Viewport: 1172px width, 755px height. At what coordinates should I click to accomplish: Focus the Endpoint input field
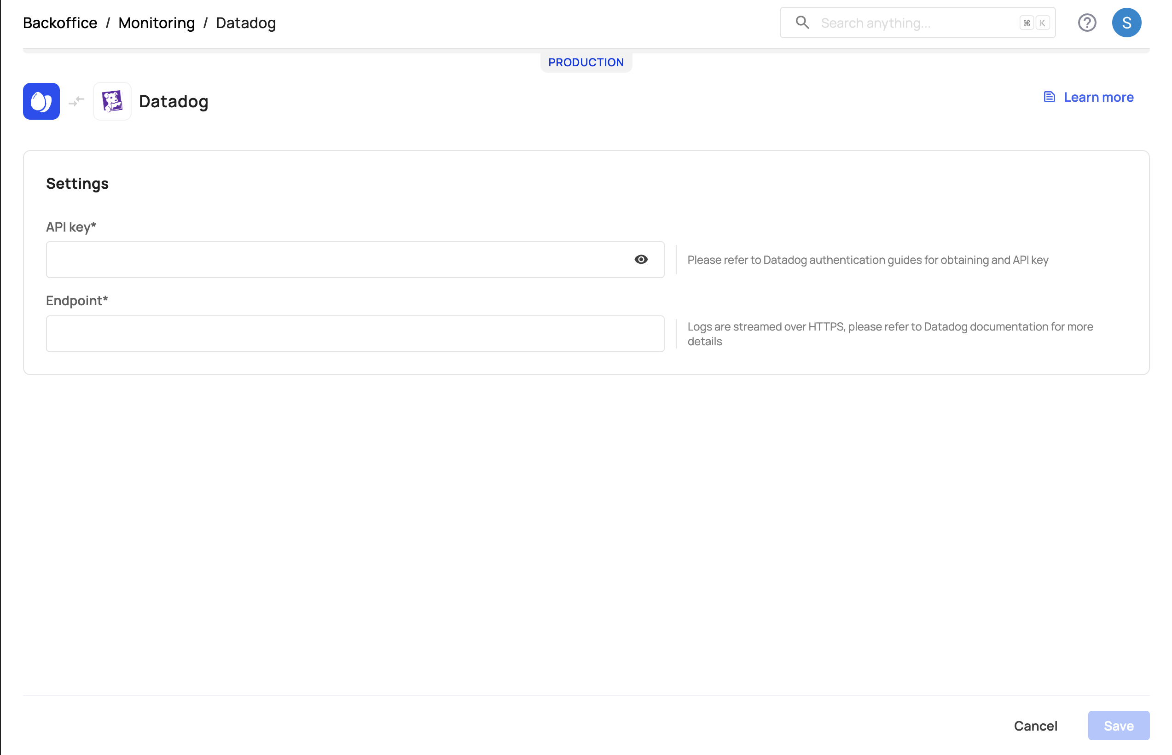(x=355, y=334)
